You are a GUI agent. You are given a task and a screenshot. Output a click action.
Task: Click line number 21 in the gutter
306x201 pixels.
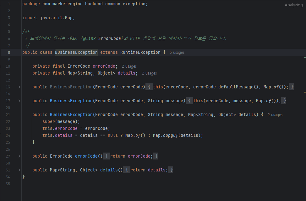(8, 115)
